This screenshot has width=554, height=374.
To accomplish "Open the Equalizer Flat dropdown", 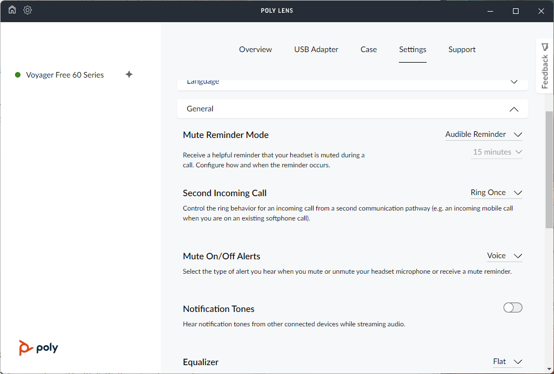I will click(507, 362).
